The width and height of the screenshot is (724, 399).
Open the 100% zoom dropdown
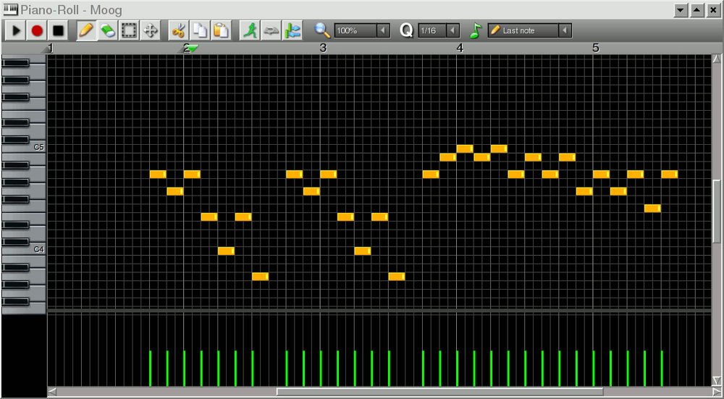pyautogui.click(x=383, y=31)
